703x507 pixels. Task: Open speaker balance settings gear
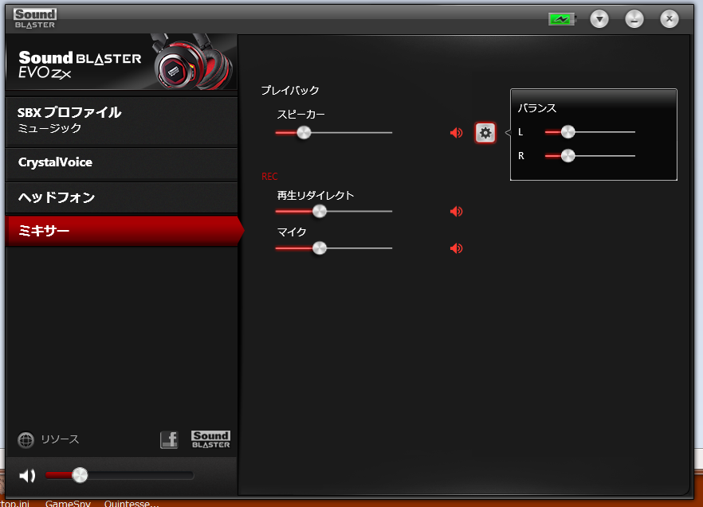[485, 133]
